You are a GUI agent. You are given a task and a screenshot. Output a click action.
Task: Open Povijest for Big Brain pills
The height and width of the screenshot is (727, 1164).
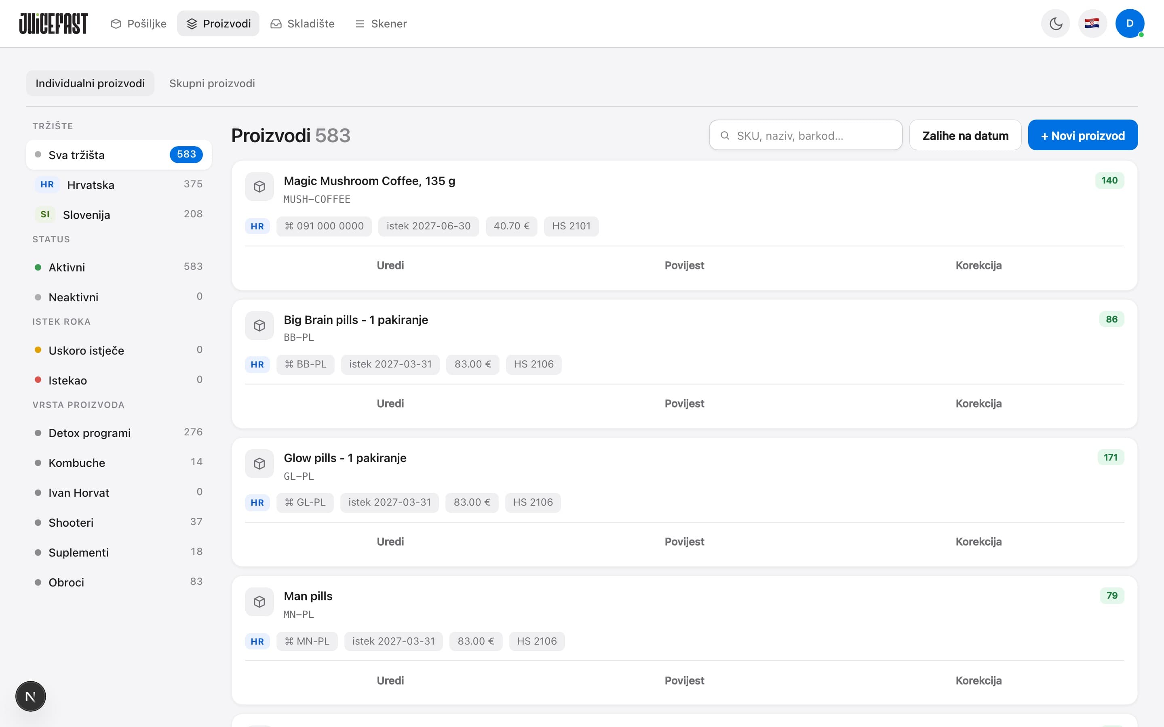pos(684,403)
